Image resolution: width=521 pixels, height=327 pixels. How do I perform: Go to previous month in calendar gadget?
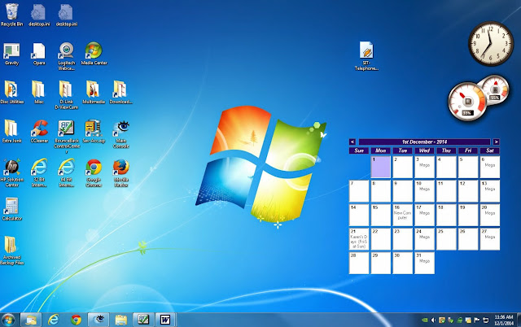click(x=352, y=142)
